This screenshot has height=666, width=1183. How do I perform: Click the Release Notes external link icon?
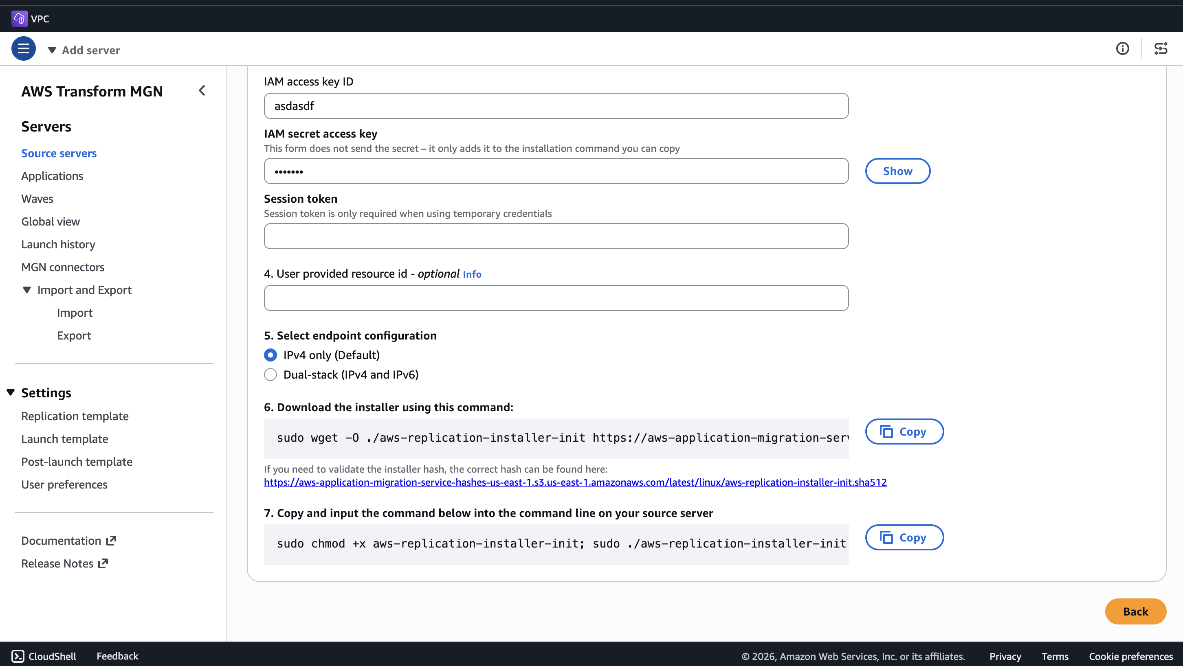103,563
